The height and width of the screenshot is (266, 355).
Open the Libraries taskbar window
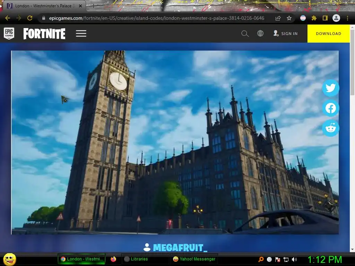point(145,259)
